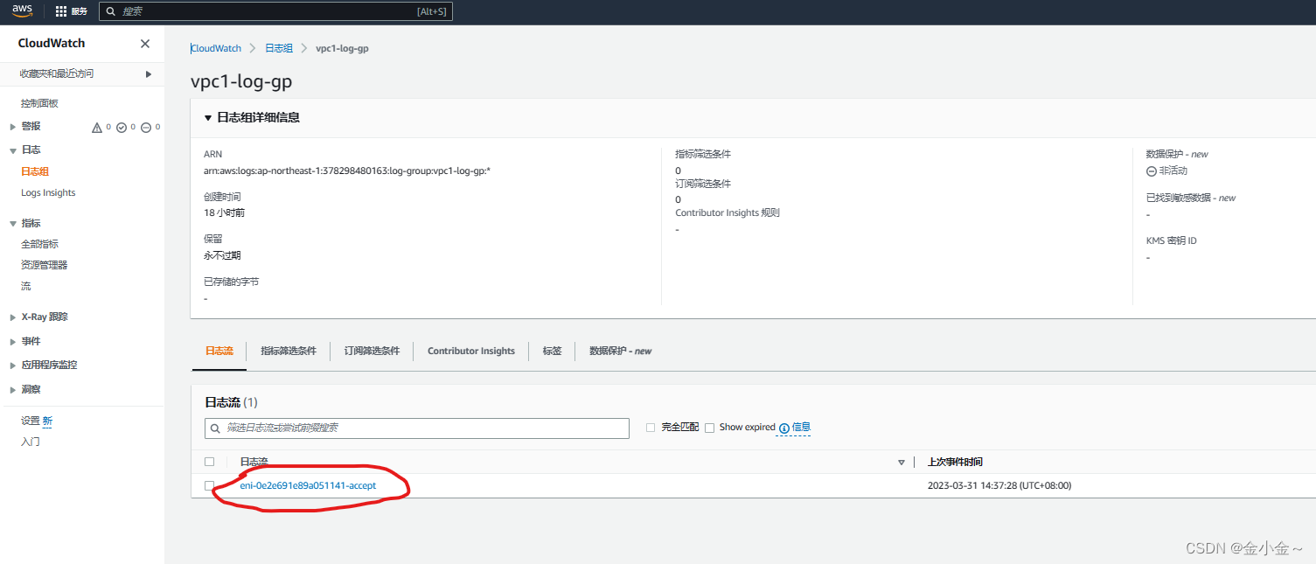Open 流 in the sidebar
1316x564 pixels.
[25, 286]
